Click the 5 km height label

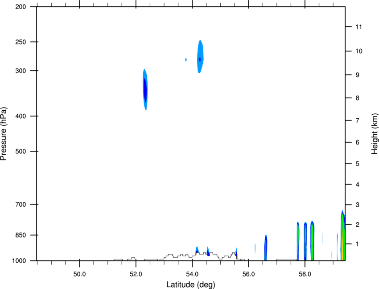coord(357,164)
